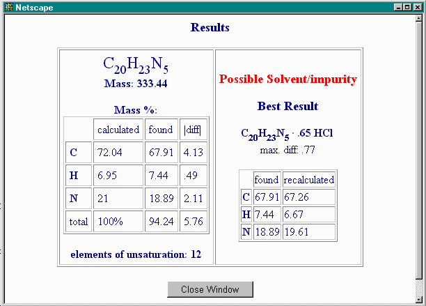The height and width of the screenshot is (306, 426).
Task: Click the recalculated column header
Action: tap(309, 180)
